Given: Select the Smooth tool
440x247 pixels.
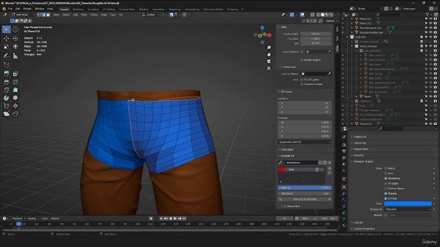Looking at the screenshot, I should 15,97.
